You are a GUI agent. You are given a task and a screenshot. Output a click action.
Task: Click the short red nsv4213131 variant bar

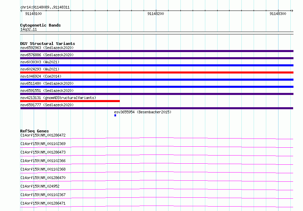click(70, 101)
